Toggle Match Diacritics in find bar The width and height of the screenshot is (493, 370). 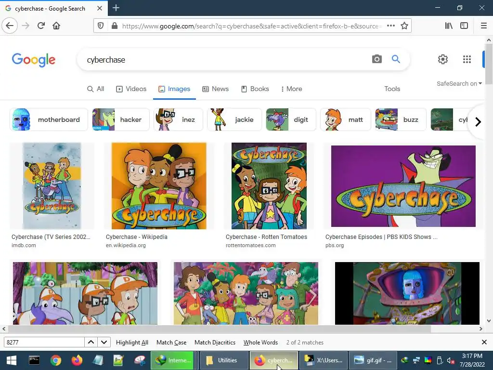[215, 343]
